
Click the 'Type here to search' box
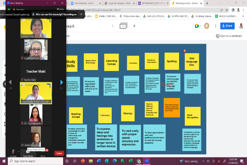coord(36,161)
